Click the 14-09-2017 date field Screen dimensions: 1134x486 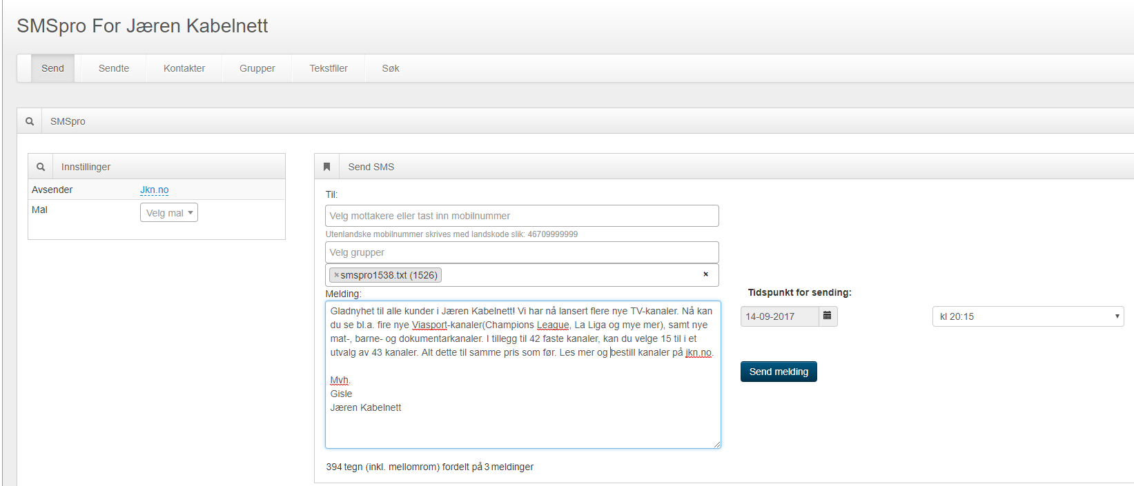[779, 316]
